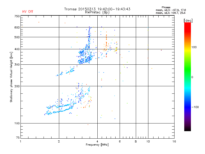
Task: Click the 750 height axis label
Action: [x=17, y=16]
